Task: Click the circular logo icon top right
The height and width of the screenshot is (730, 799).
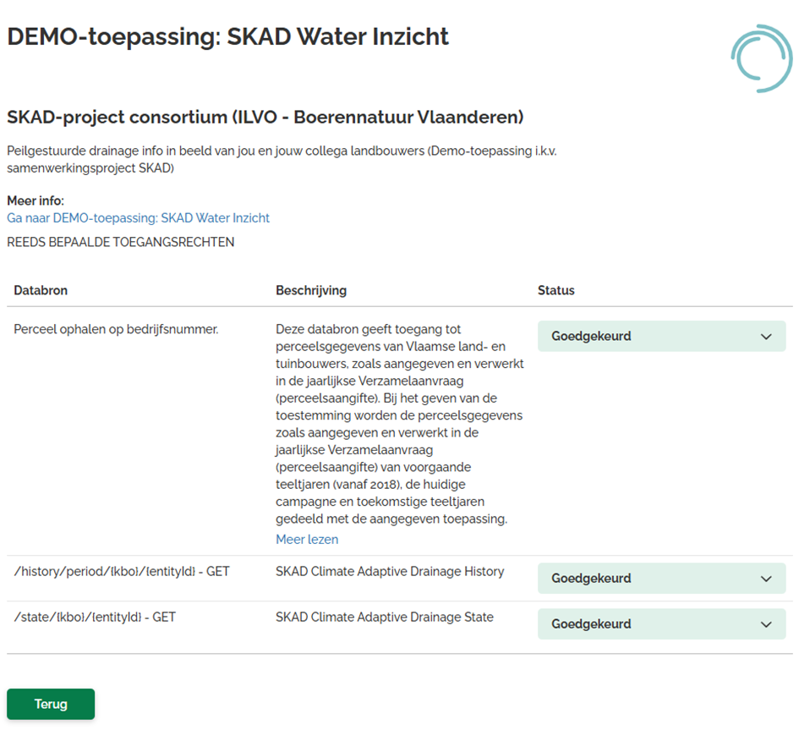Action: 762,58
